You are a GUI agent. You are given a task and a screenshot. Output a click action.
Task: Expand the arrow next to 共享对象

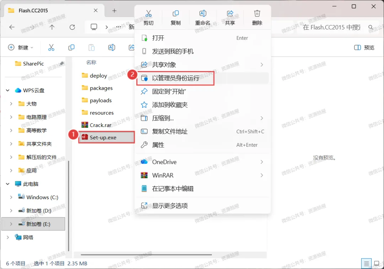pyautogui.click(x=262, y=65)
